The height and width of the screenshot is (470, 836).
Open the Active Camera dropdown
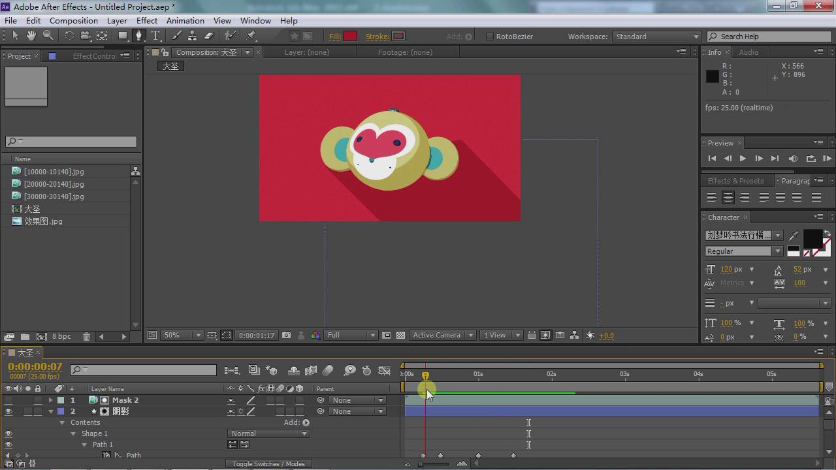(x=443, y=336)
